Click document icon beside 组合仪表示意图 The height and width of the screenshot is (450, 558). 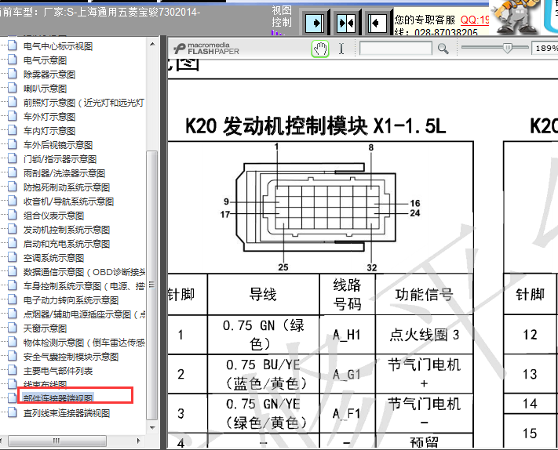tap(13, 215)
